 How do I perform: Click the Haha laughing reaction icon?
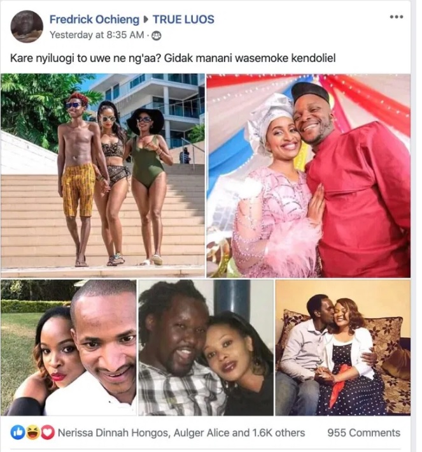(31, 433)
